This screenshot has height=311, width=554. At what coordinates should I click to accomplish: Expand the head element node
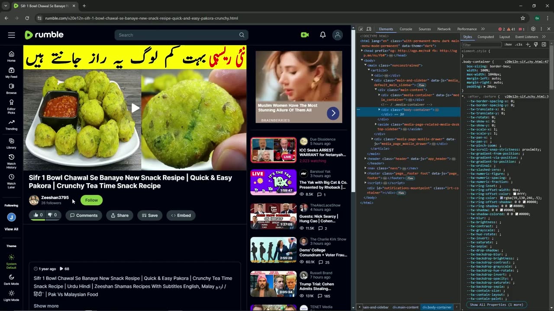pyautogui.click(x=362, y=51)
